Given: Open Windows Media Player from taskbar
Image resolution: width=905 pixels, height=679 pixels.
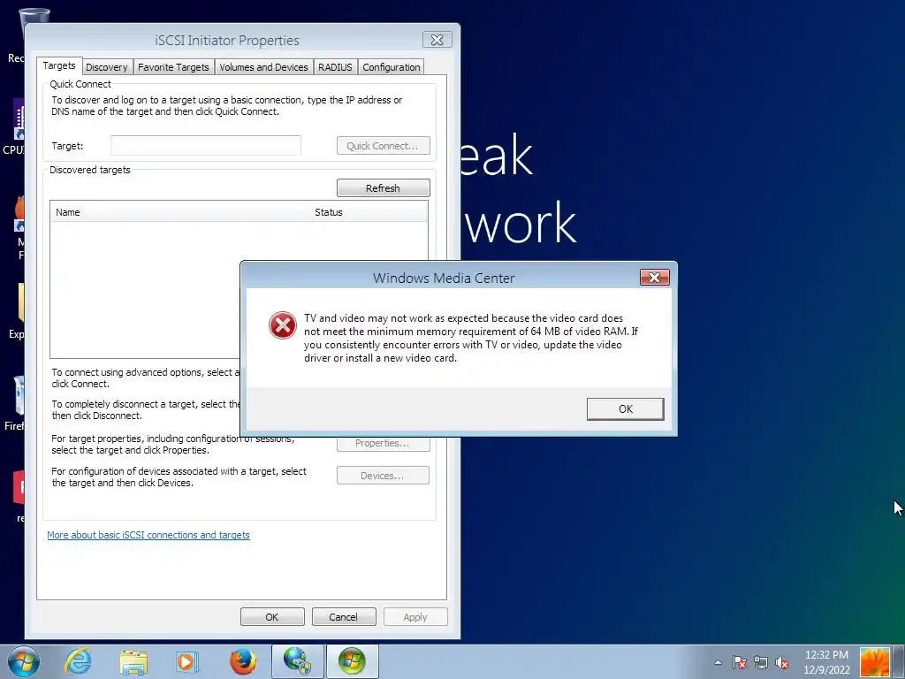Looking at the screenshot, I should (x=186, y=661).
